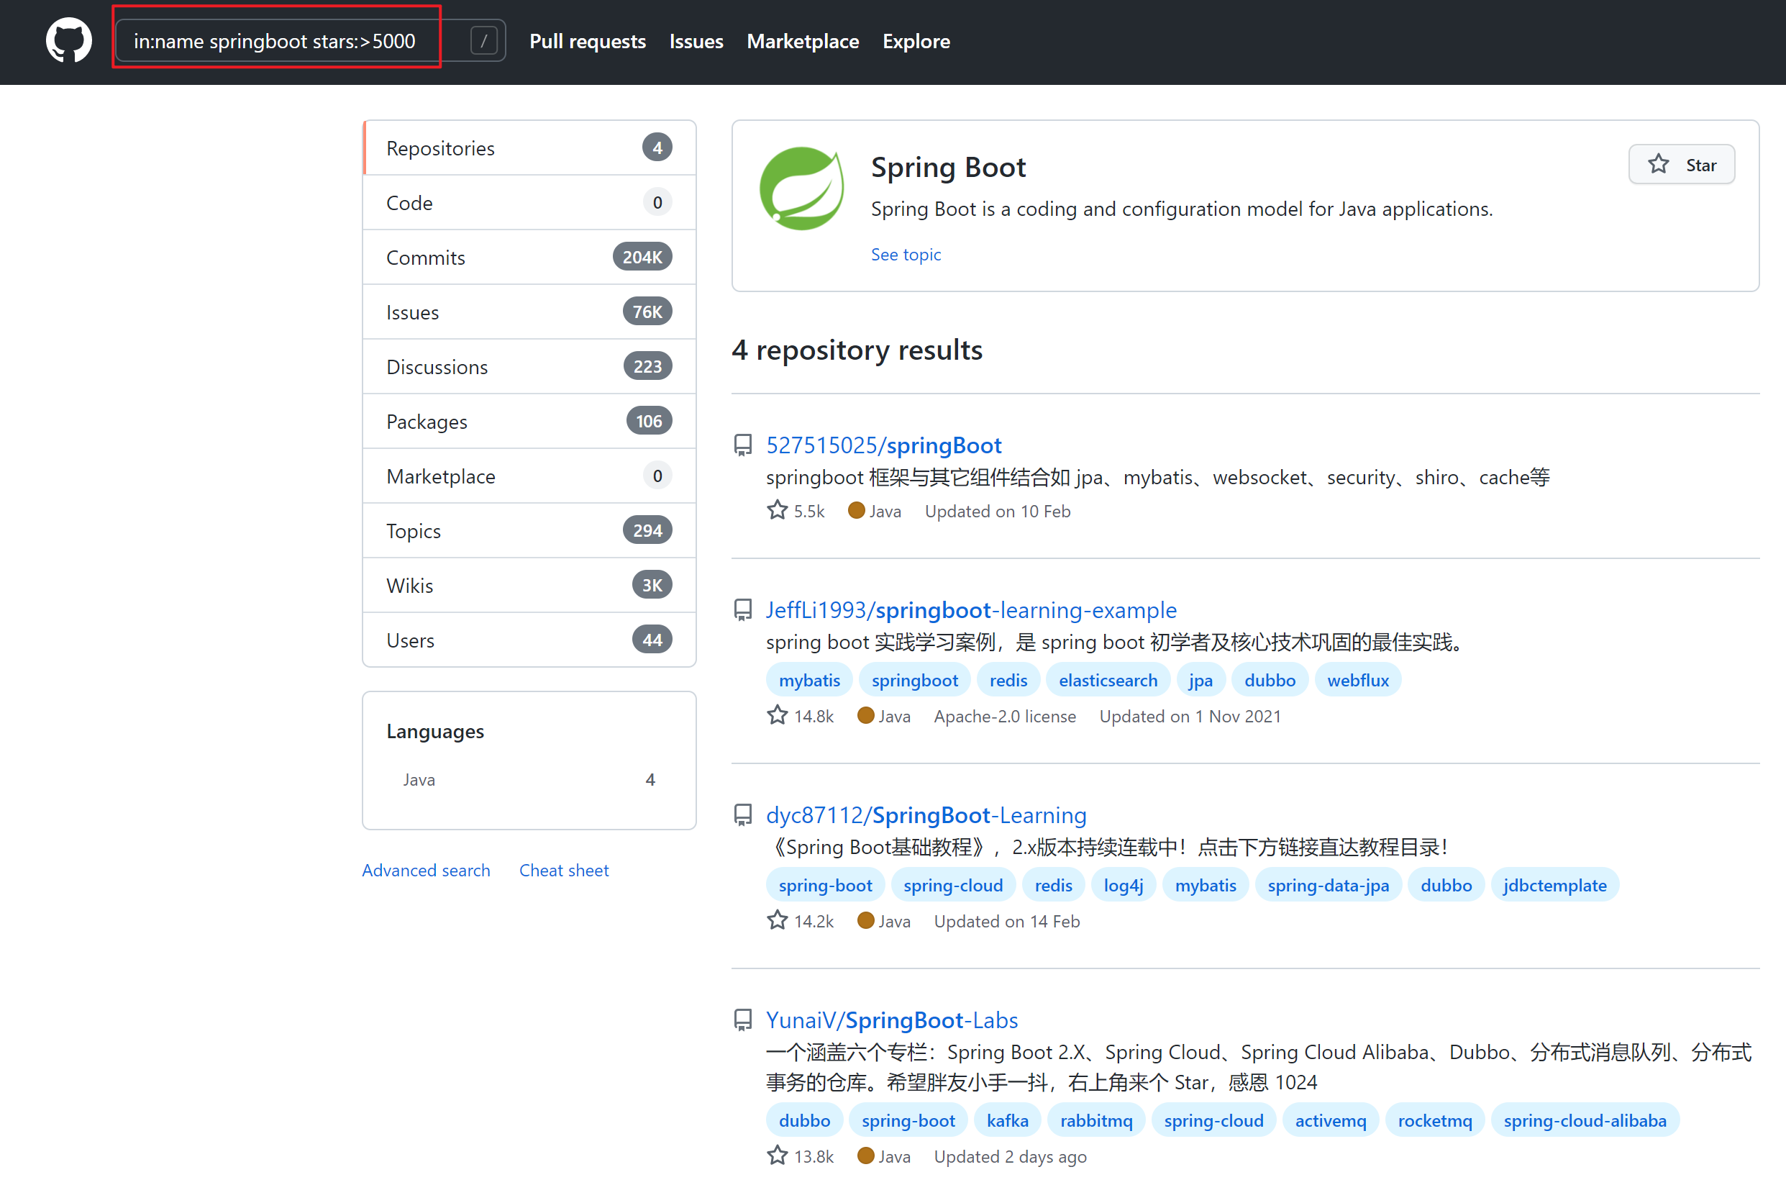Open Marketplace in the top navigation
The width and height of the screenshot is (1786, 1185).
click(802, 42)
